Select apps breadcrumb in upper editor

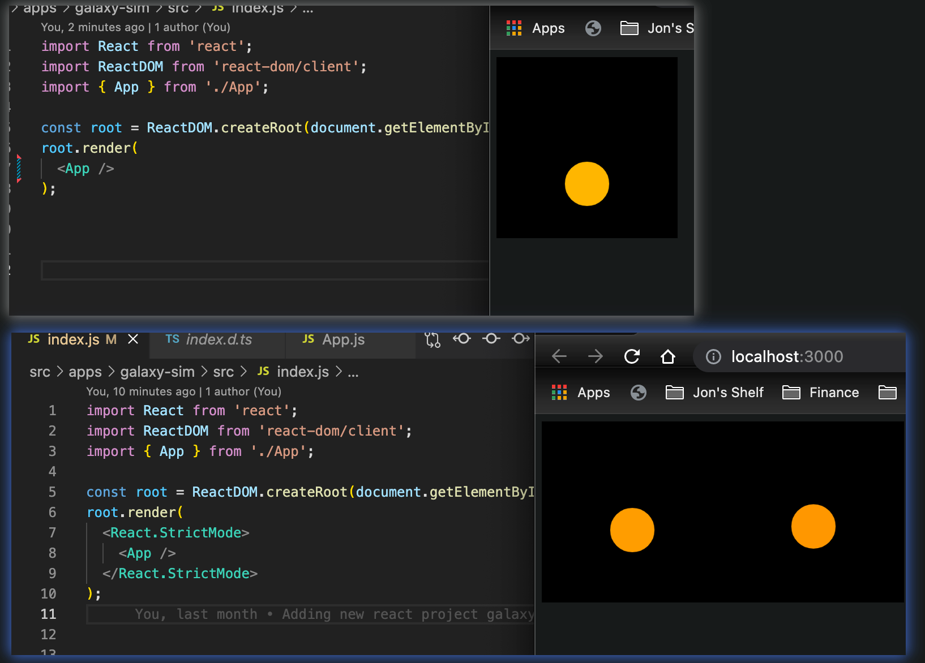pyautogui.click(x=40, y=8)
